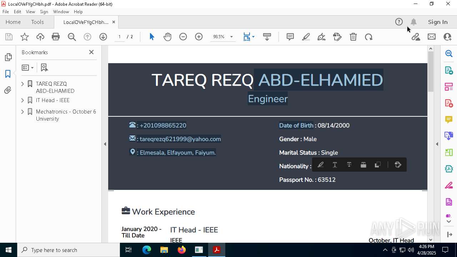The height and width of the screenshot is (257, 457).
Task: Open the File menu
Action: (x=6, y=11)
